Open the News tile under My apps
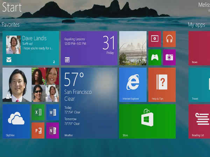The width and height of the screenshot is (210, 157). [x=199, y=48]
